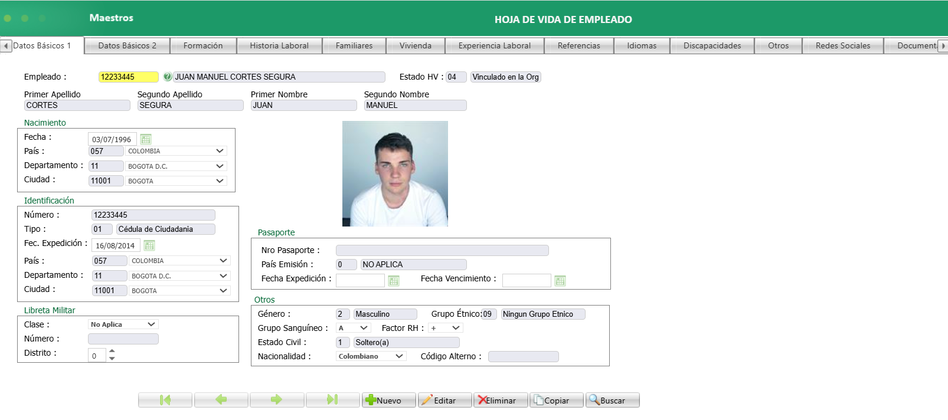Open the Redes Sociales tab
Image resolution: width=948 pixels, height=420 pixels.
843,45
